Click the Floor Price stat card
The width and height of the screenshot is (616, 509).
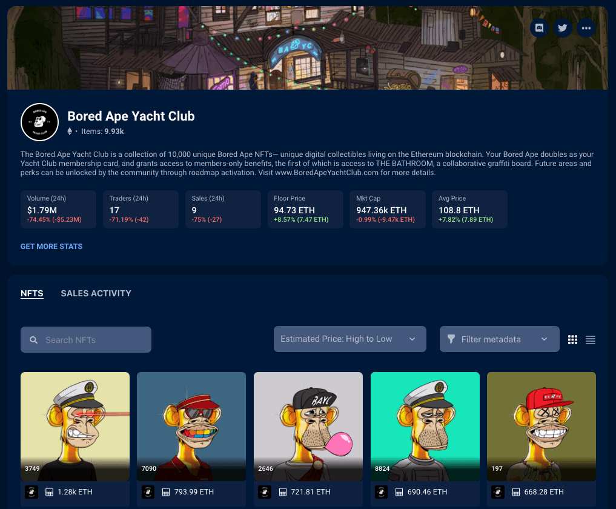(305, 209)
